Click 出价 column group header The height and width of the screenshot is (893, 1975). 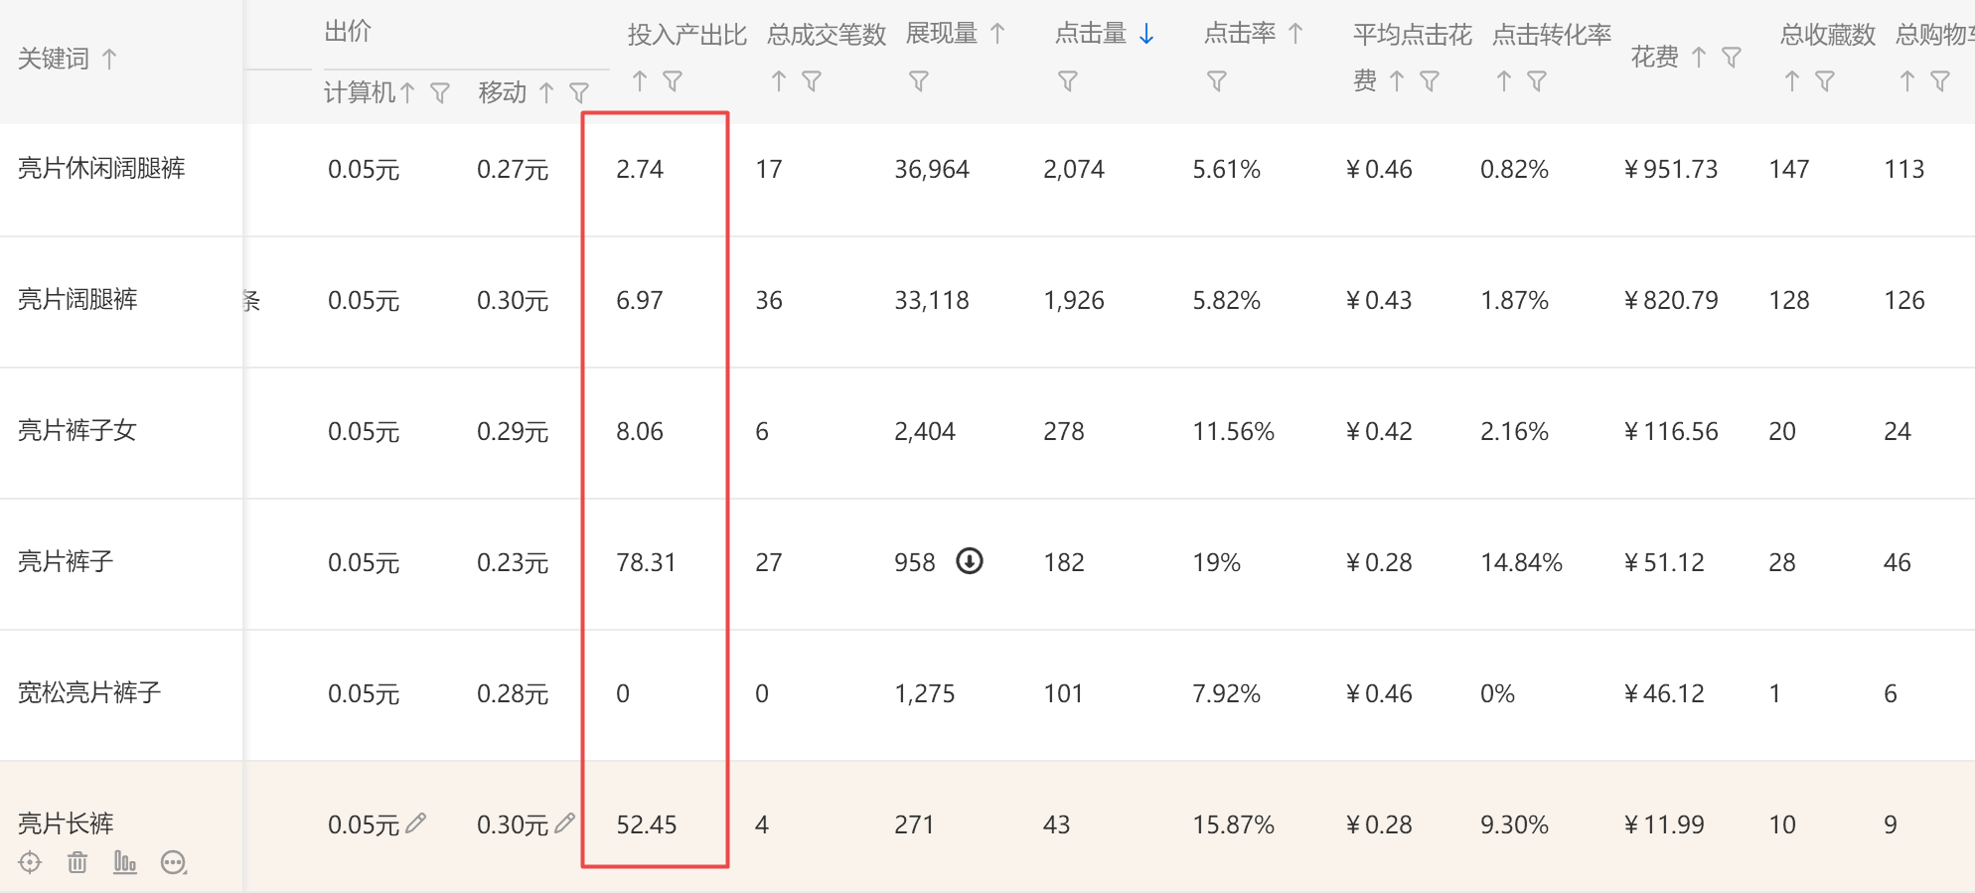348,32
